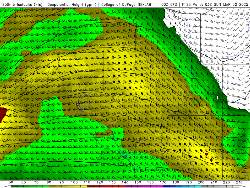This screenshot has width=250, height=188.
Task: Click the dark purple swatch right of 140
Action: pyautogui.click(x=128, y=186)
